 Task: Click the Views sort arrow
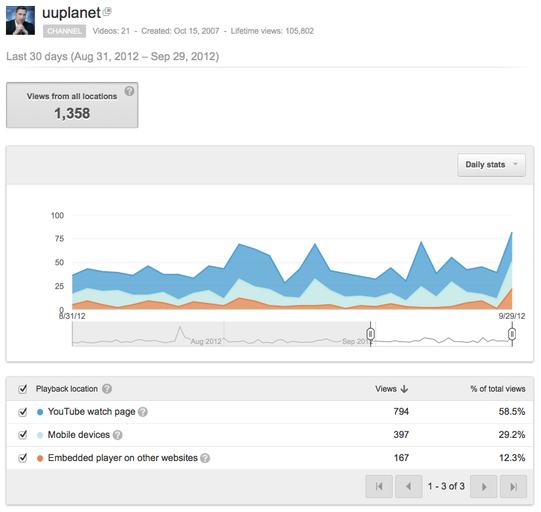(403, 389)
